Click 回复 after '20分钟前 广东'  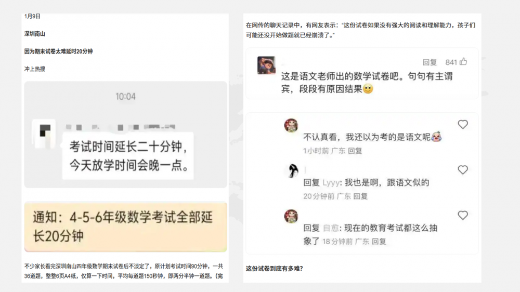(x=360, y=196)
